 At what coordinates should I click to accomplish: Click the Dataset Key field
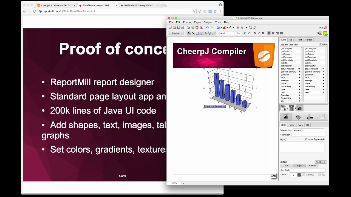tap(309, 130)
